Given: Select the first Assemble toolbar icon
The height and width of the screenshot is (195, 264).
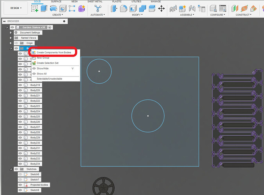Looking at the screenshot, I should tap(173, 9).
